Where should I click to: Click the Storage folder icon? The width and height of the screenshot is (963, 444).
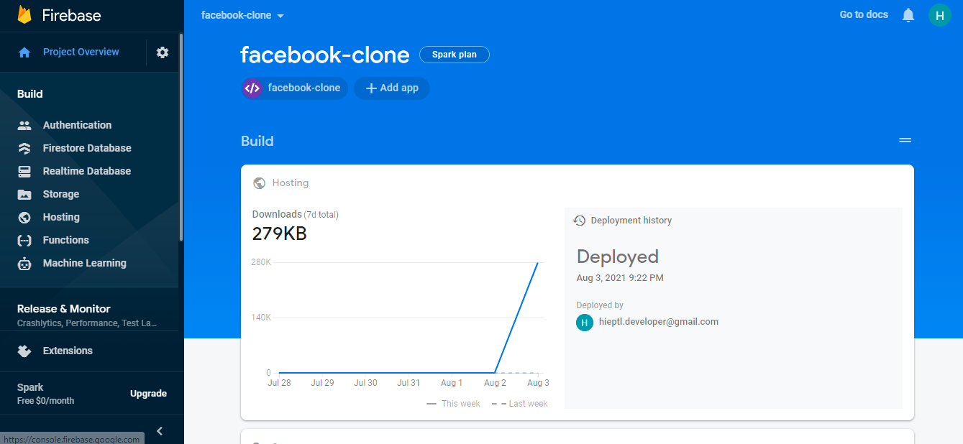[x=24, y=194]
